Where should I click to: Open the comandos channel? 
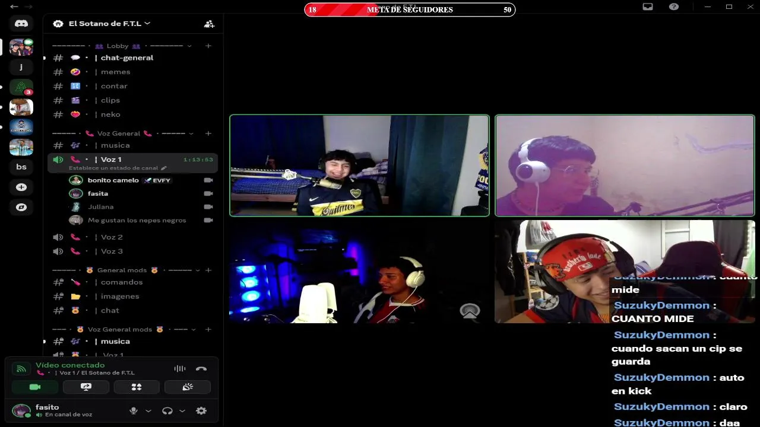tap(132, 282)
